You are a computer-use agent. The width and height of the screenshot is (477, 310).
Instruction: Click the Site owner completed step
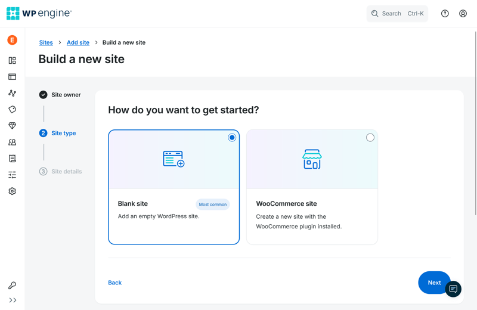[x=60, y=95]
